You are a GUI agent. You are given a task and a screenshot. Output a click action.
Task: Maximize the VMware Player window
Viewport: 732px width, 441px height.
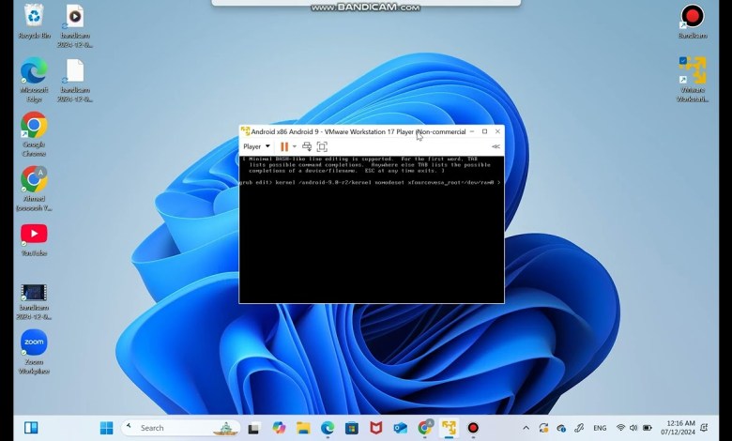pyautogui.click(x=484, y=131)
